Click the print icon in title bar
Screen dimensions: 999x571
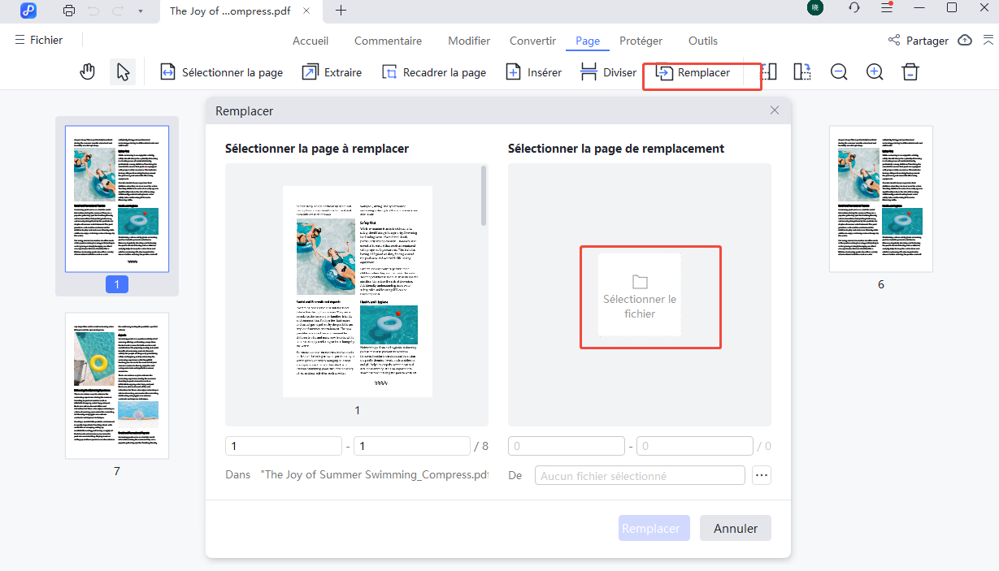click(x=69, y=11)
